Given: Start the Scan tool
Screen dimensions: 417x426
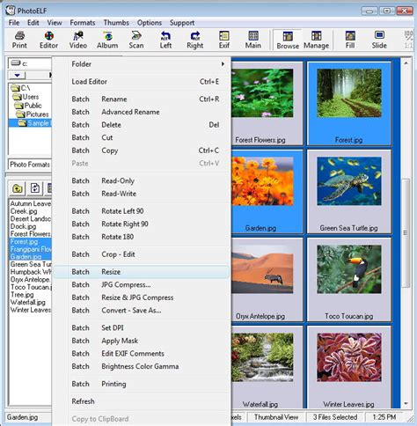Looking at the screenshot, I should (x=136, y=40).
